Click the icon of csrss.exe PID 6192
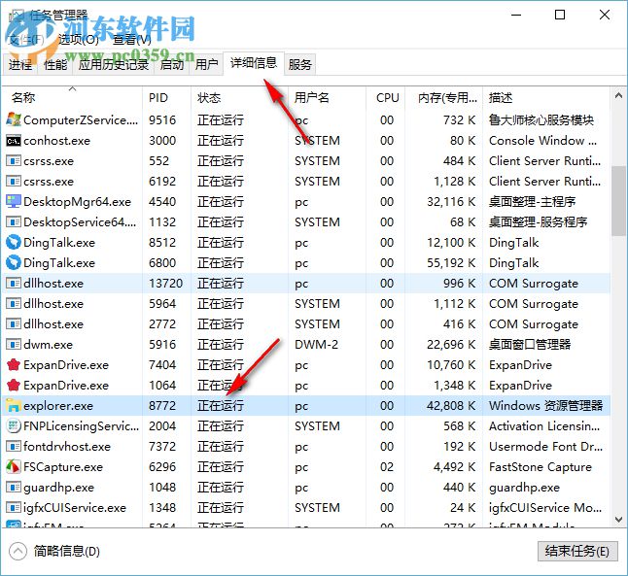 coord(14,182)
